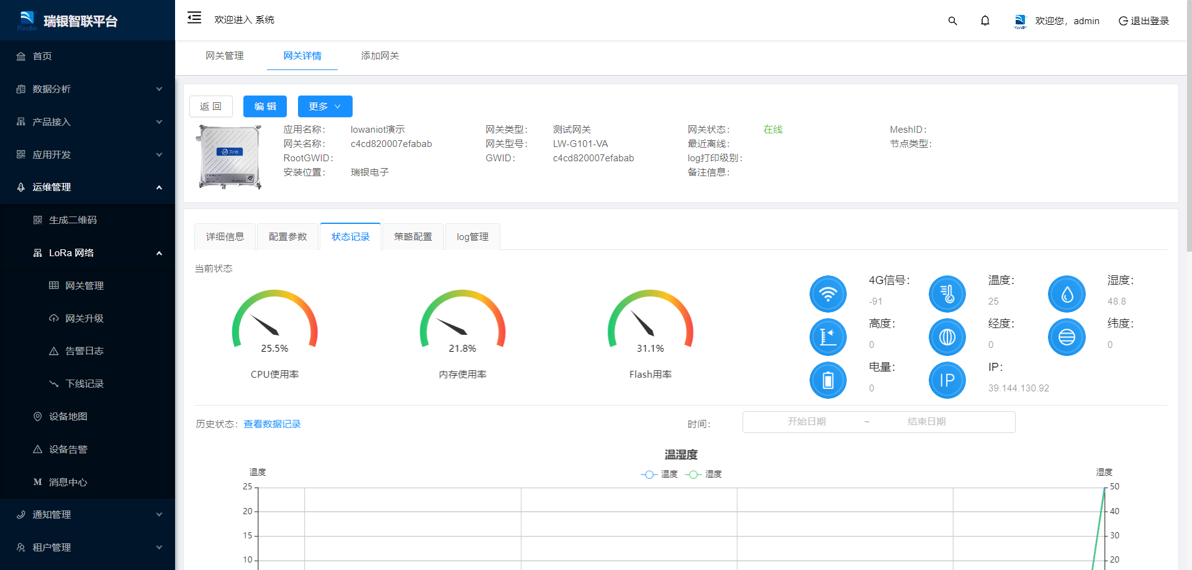1192x570 pixels.
Task: Click the 数据分析 sidebar icon
Action: coord(21,89)
